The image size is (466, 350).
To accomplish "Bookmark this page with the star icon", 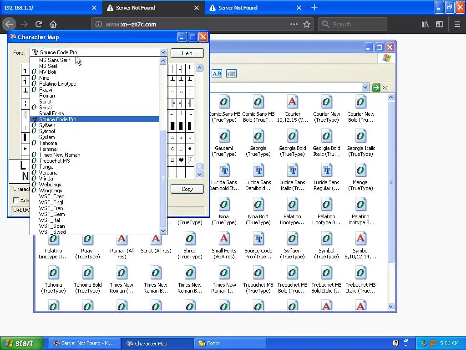I will 307,24.
